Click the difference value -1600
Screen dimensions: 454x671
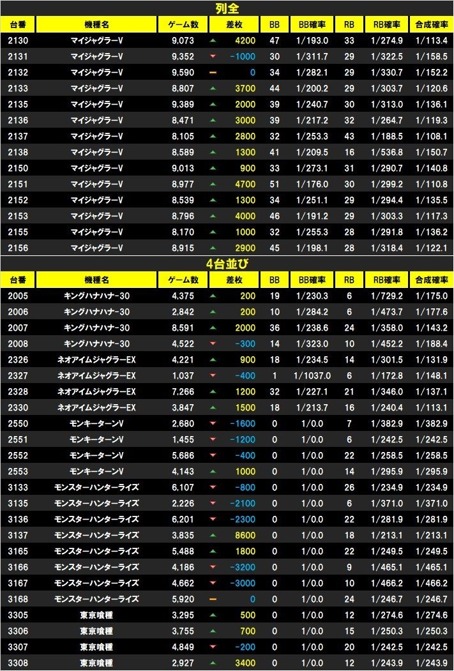(x=243, y=424)
